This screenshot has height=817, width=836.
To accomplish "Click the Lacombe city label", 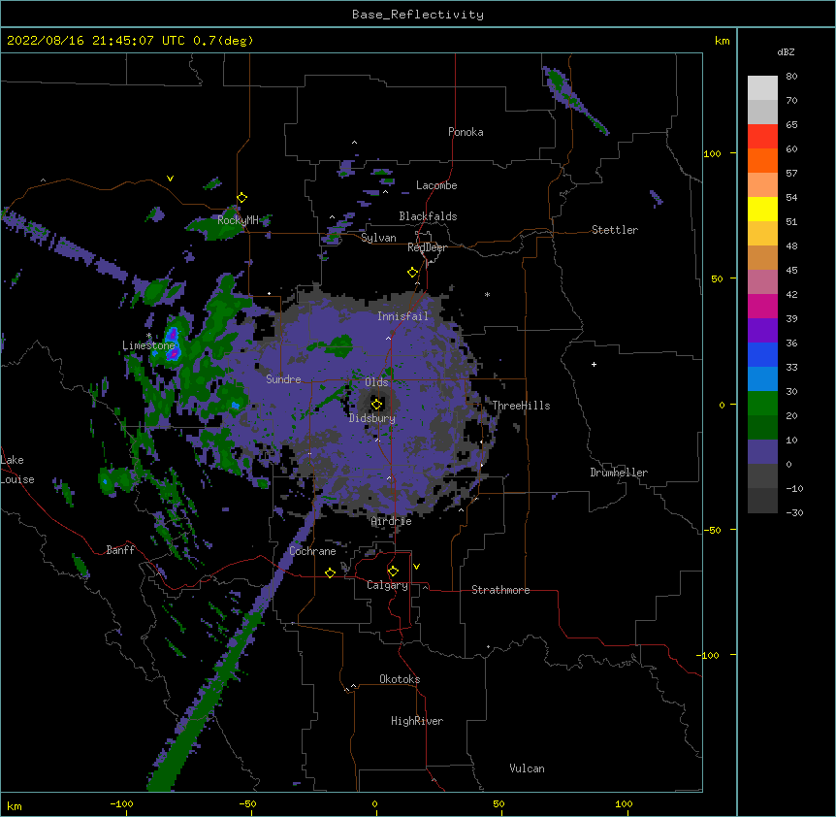I will (436, 185).
